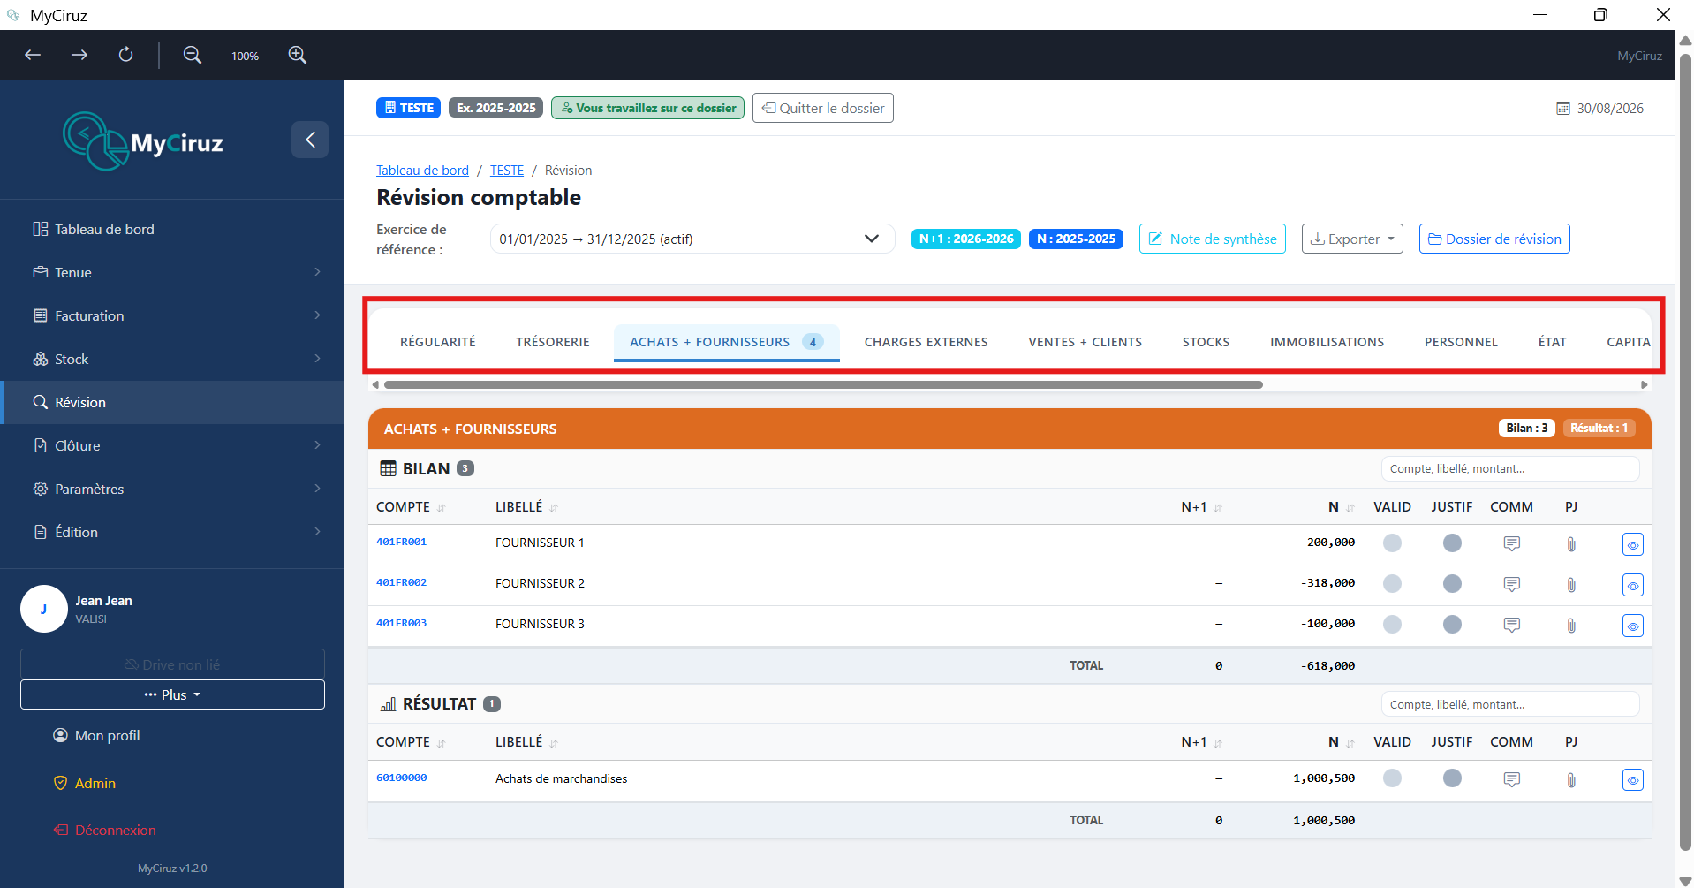This screenshot has height=888, width=1694.
Task: Switch to the CHARGES EXTERNES tab
Action: click(x=926, y=342)
